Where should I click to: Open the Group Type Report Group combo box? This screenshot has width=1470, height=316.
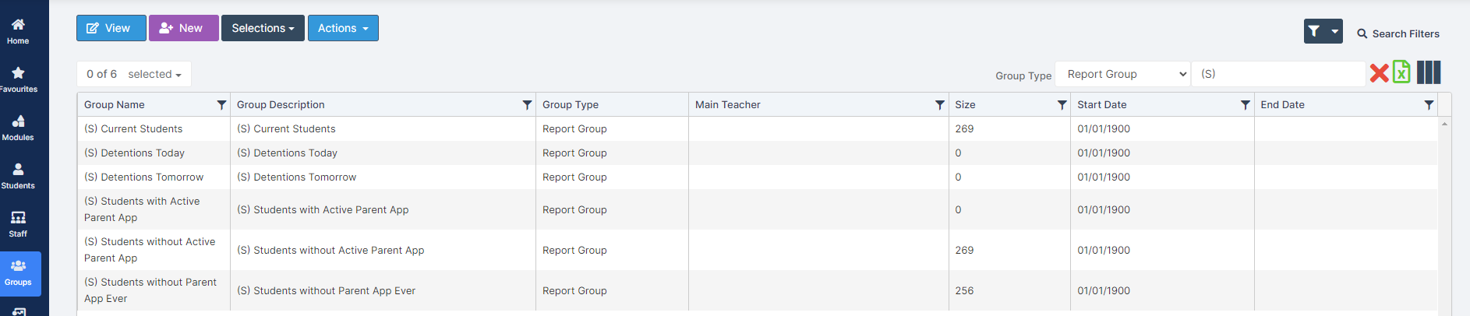pos(1122,74)
